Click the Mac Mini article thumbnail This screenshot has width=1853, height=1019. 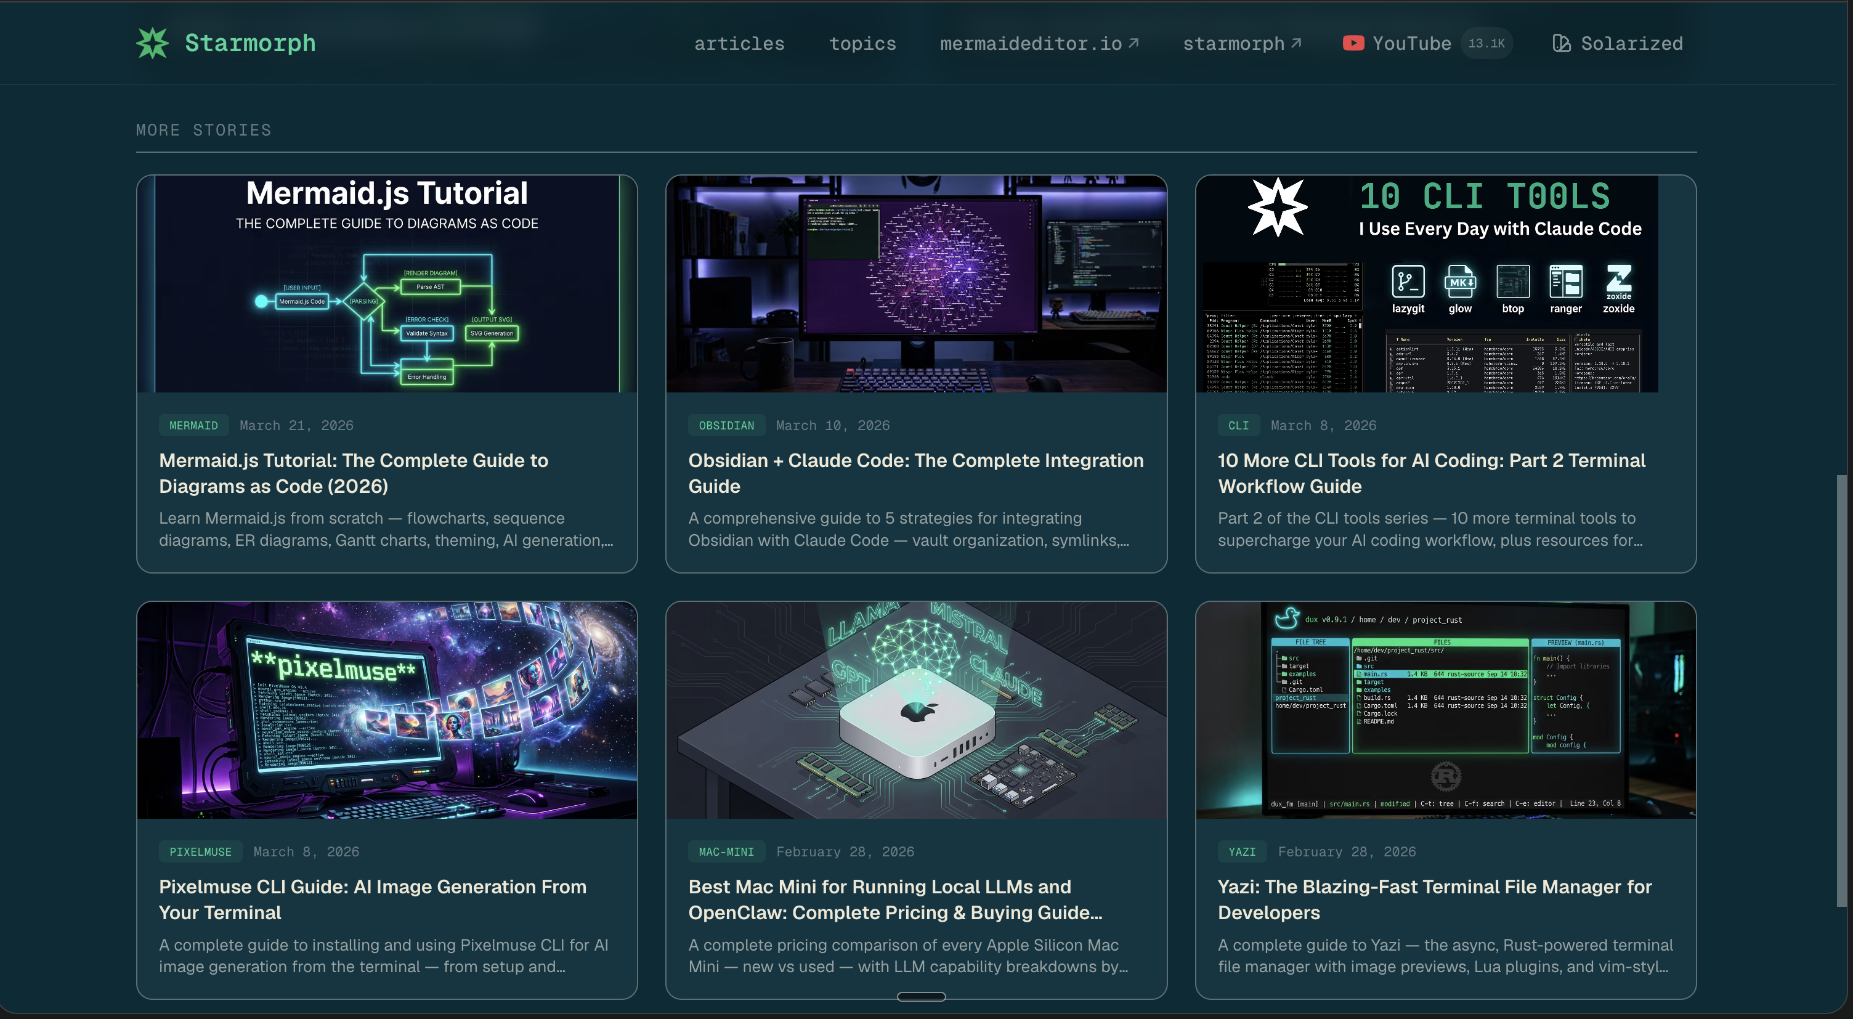[915, 710]
